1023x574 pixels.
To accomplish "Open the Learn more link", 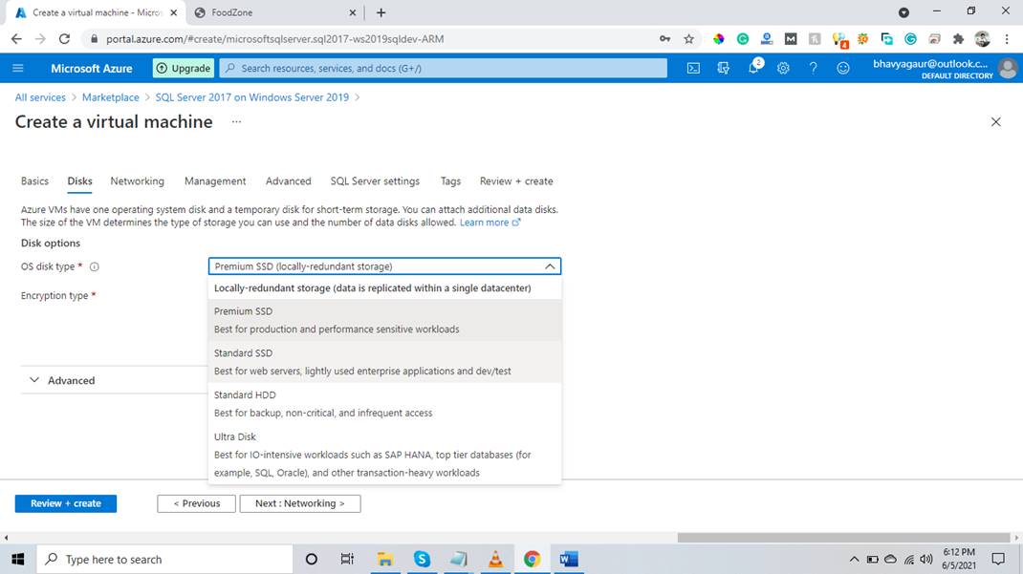I will [484, 222].
